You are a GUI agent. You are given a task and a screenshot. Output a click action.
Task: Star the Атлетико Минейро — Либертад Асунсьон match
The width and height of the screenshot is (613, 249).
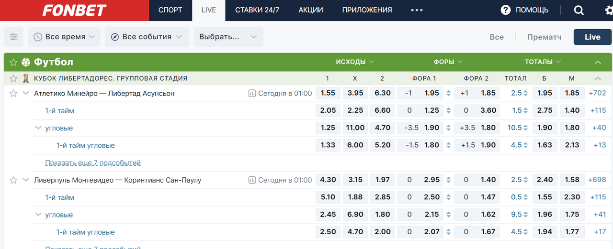pos(13,93)
